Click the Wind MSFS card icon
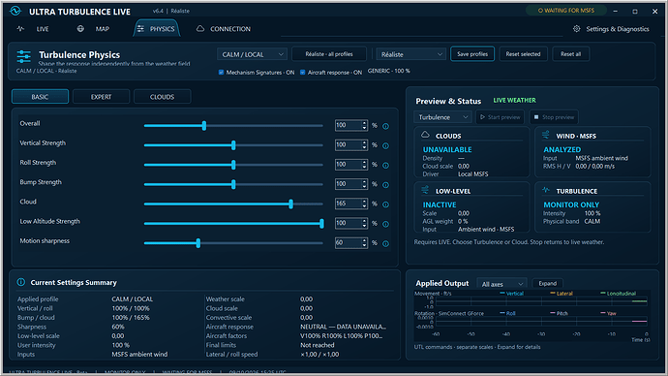The width and height of the screenshot is (668, 376). [546, 135]
